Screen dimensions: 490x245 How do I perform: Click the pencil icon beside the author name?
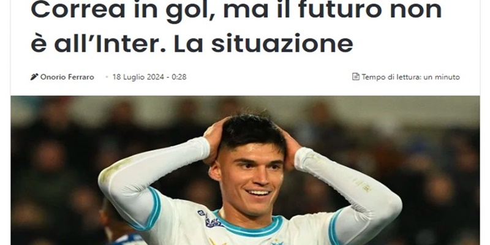coord(34,77)
